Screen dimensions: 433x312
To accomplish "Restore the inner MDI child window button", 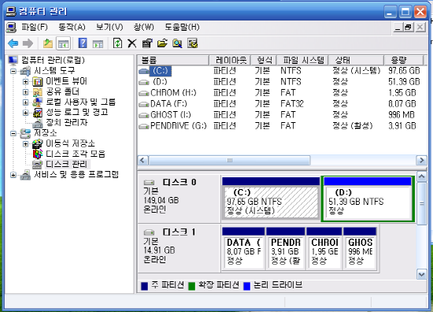I will 409,28.
